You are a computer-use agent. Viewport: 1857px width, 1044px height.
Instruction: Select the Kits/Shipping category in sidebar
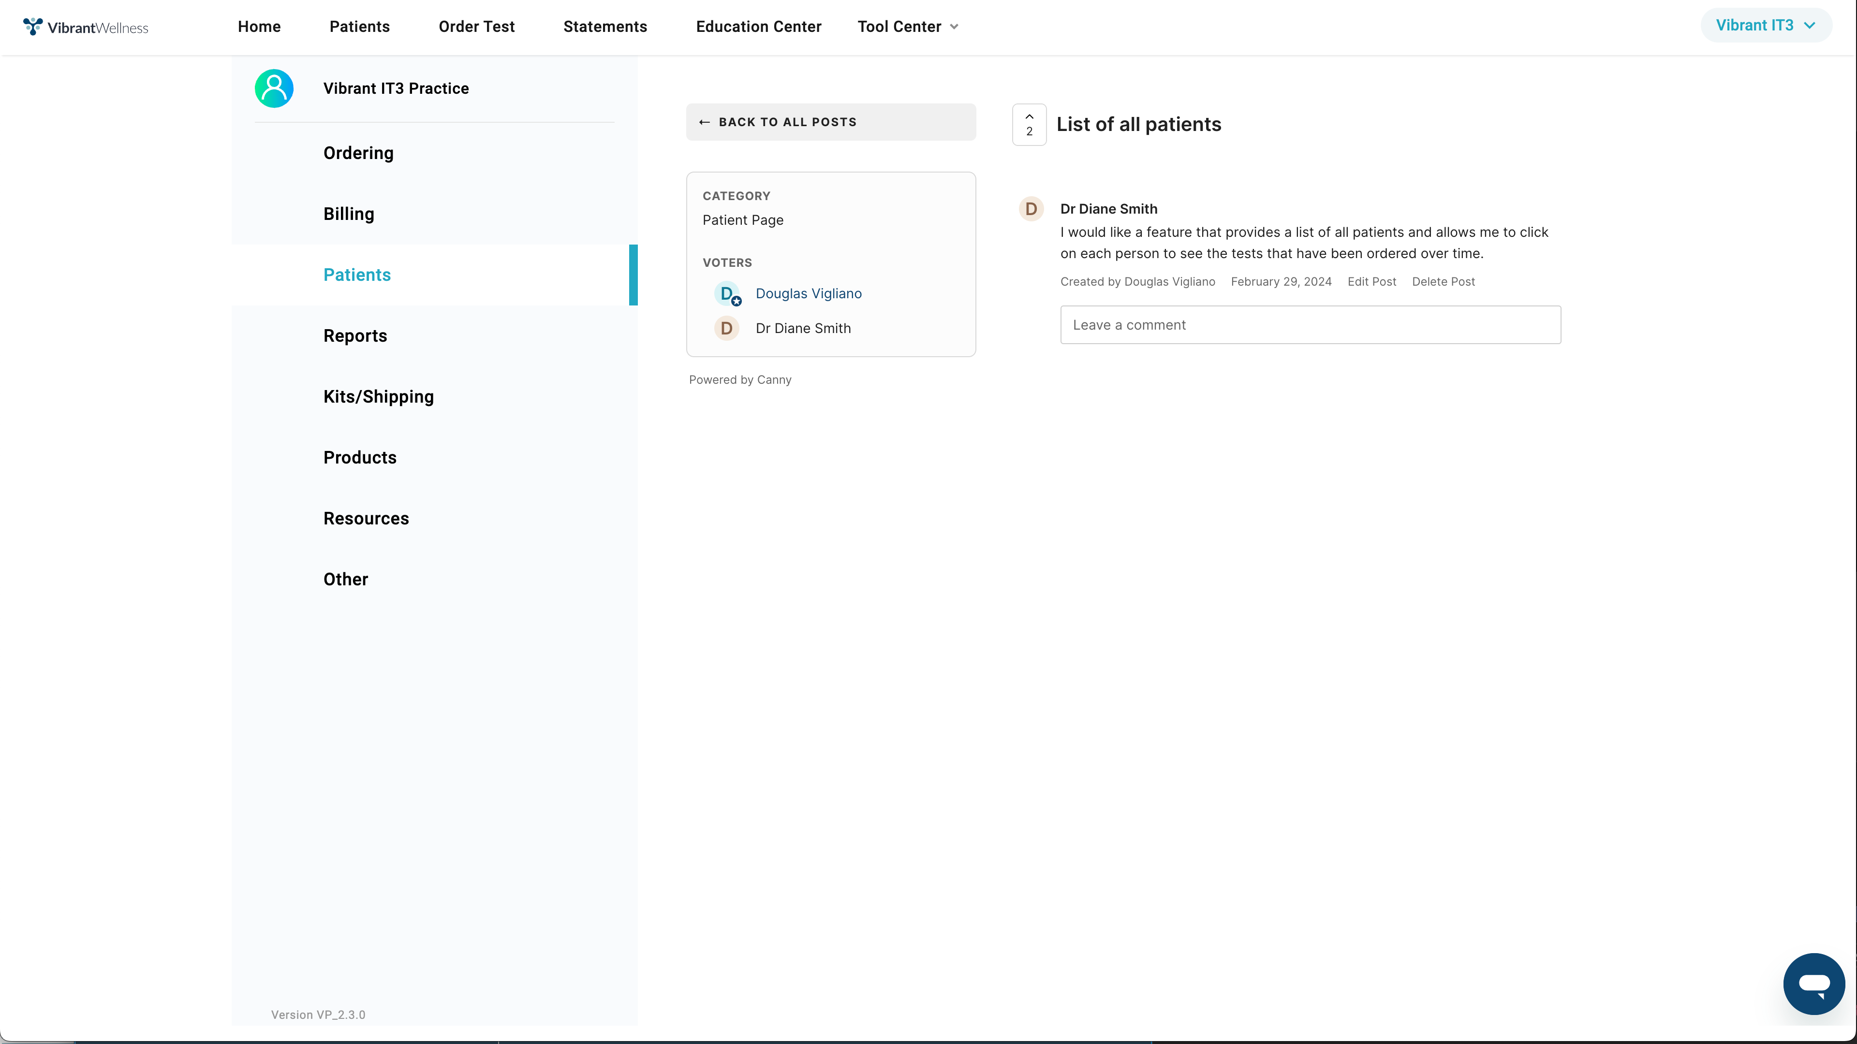click(x=379, y=397)
